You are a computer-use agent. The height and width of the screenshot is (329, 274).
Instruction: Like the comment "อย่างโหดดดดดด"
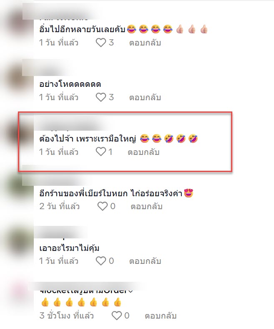click(101, 97)
